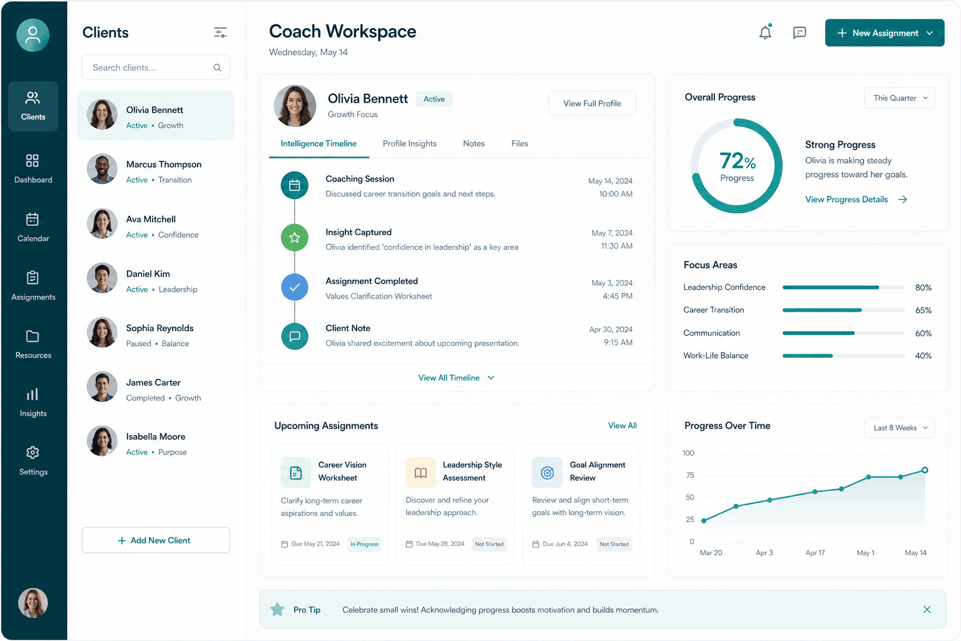The image size is (961, 641).
Task: Expand View All Timeline
Action: [457, 378]
